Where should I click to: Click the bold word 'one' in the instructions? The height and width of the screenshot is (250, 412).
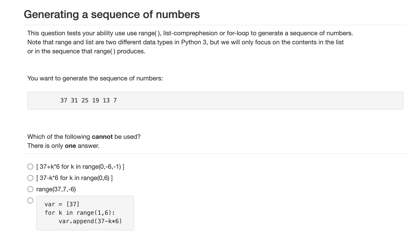70,146
